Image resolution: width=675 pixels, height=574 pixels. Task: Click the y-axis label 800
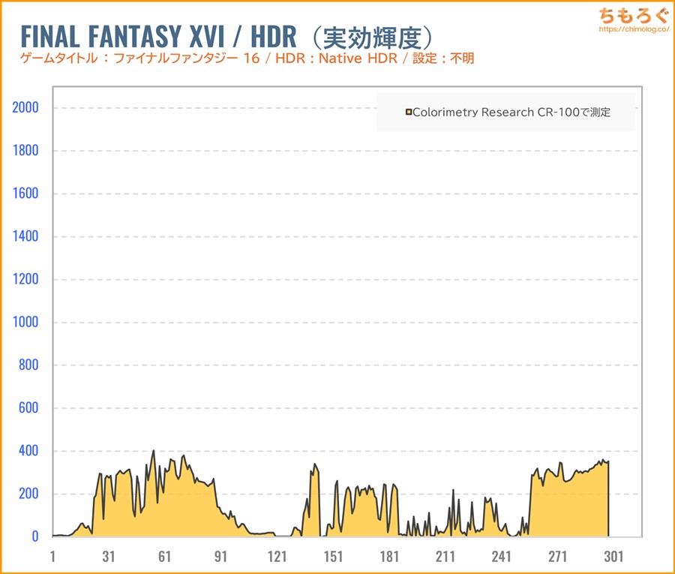click(x=28, y=365)
